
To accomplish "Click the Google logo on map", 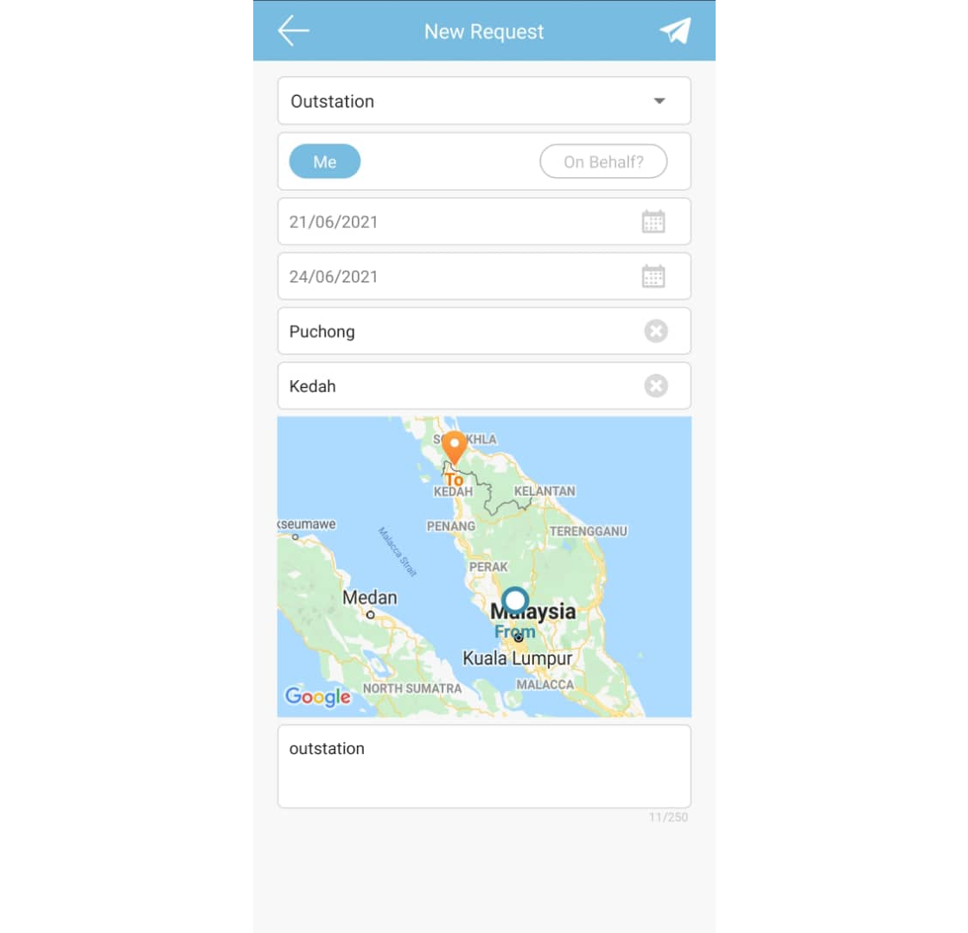I will click(317, 696).
